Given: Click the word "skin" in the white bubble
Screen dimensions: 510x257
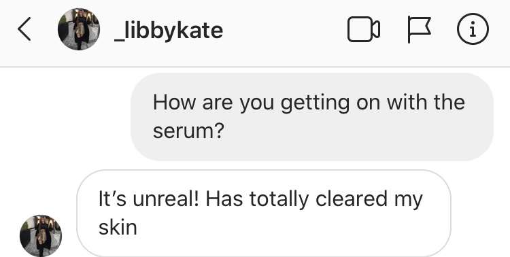Looking at the screenshot, I should coord(118,227).
